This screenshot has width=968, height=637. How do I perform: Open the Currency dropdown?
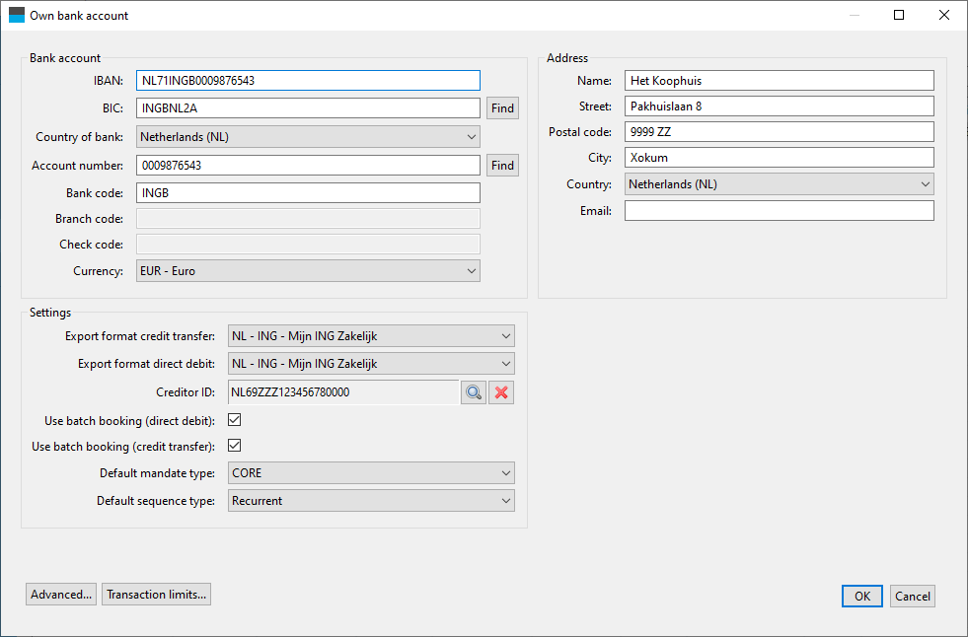[308, 271]
